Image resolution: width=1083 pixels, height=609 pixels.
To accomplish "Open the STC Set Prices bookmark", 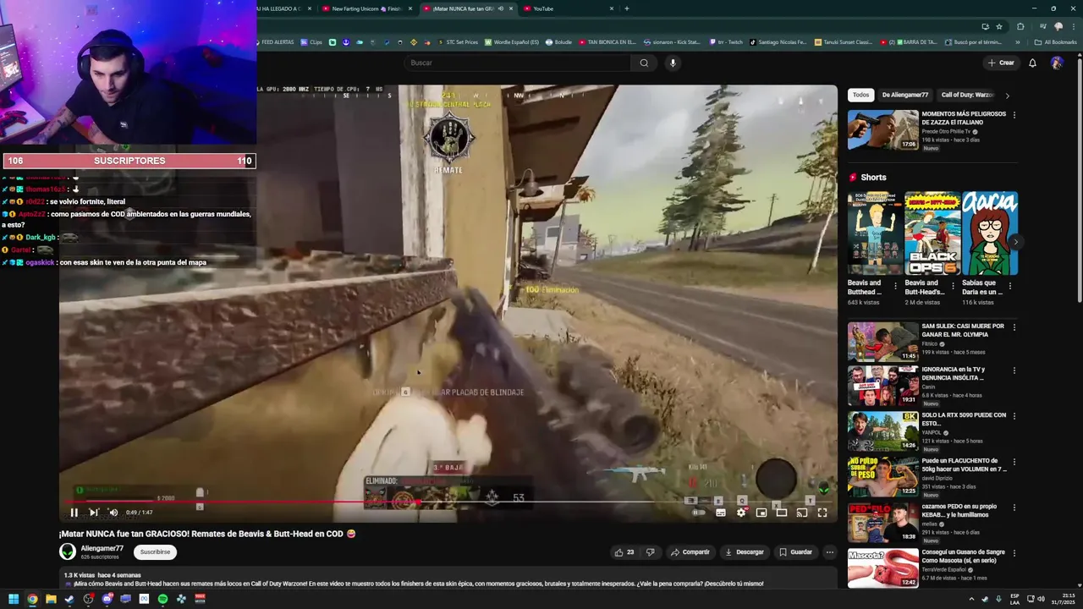I will (458, 41).
